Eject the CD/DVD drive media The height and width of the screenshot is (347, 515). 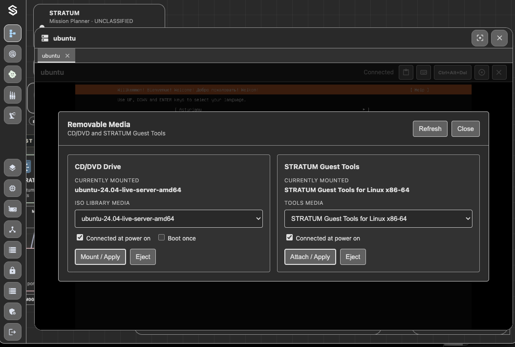(x=143, y=257)
